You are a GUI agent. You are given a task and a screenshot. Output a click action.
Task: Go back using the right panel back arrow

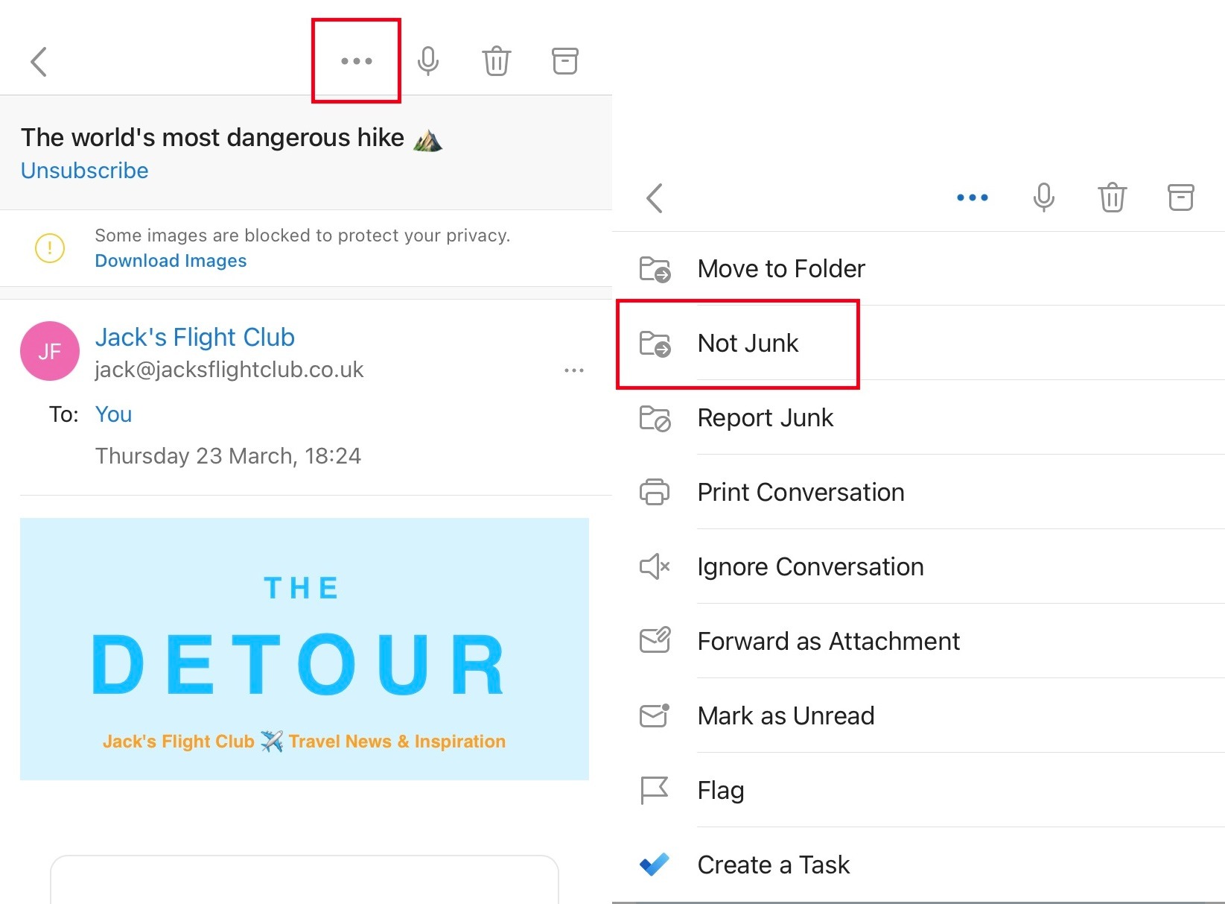(655, 198)
